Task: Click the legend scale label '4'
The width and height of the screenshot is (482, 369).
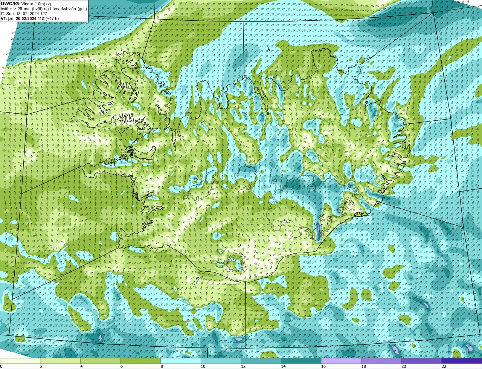Action: [81, 366]
